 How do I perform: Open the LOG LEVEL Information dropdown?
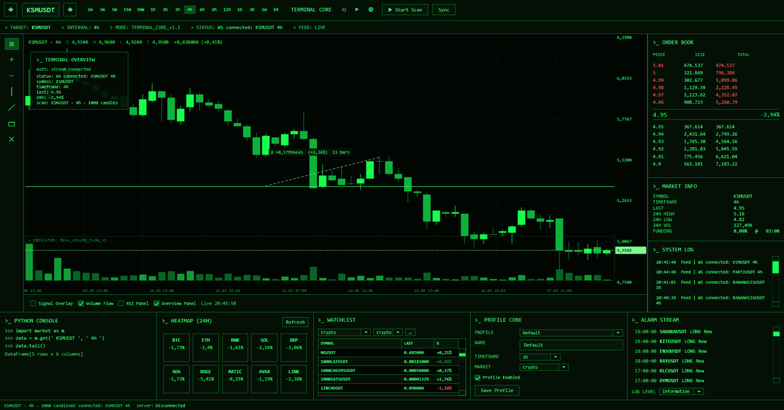point(681,391)
